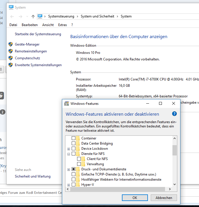
Task: Click horizontal scroll left arrow in features list
Action: point(68,189)
